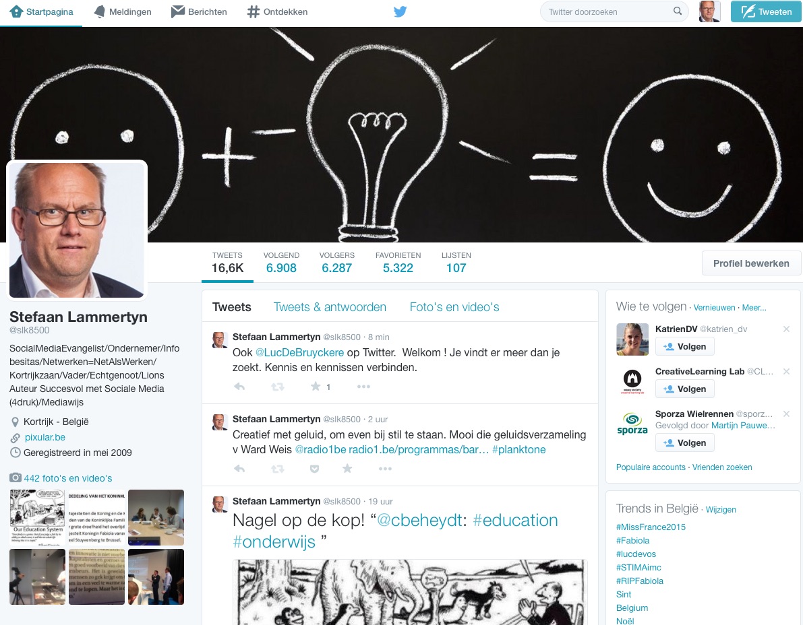Open more options ellipsis under the top tweet
Screen dimensions: 803x625
(x=363, y=386)
